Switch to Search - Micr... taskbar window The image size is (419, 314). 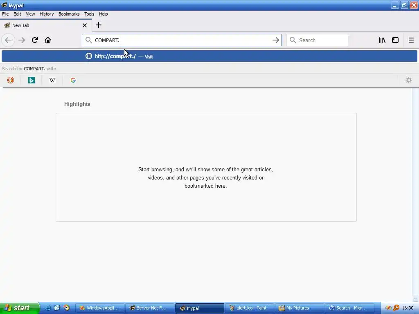349,308
